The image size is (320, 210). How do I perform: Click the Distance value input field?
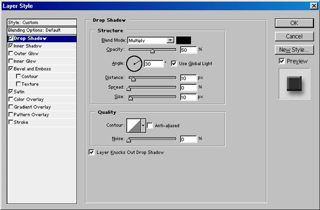coord(188,78)
